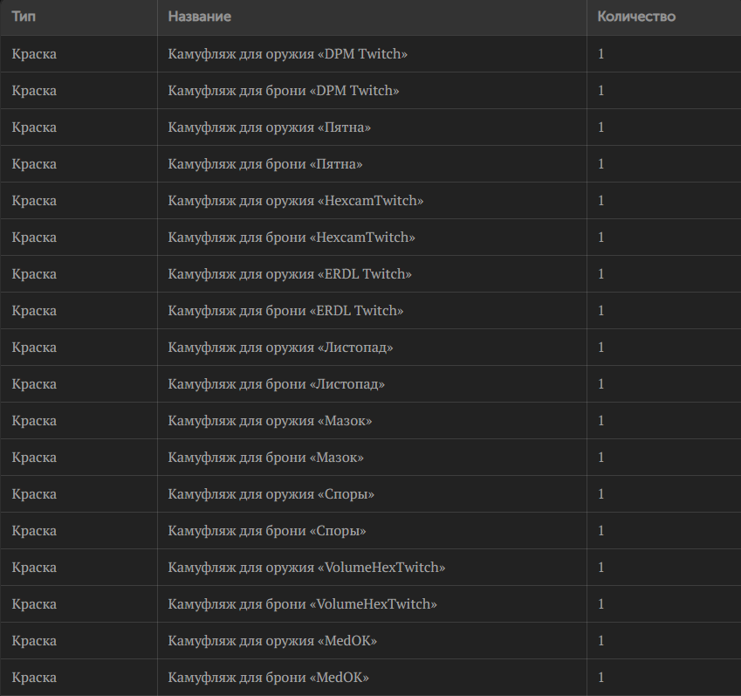
Task: Select «Камуфляж для брони HexcamTwitch» entry
Action: (370, 238)
